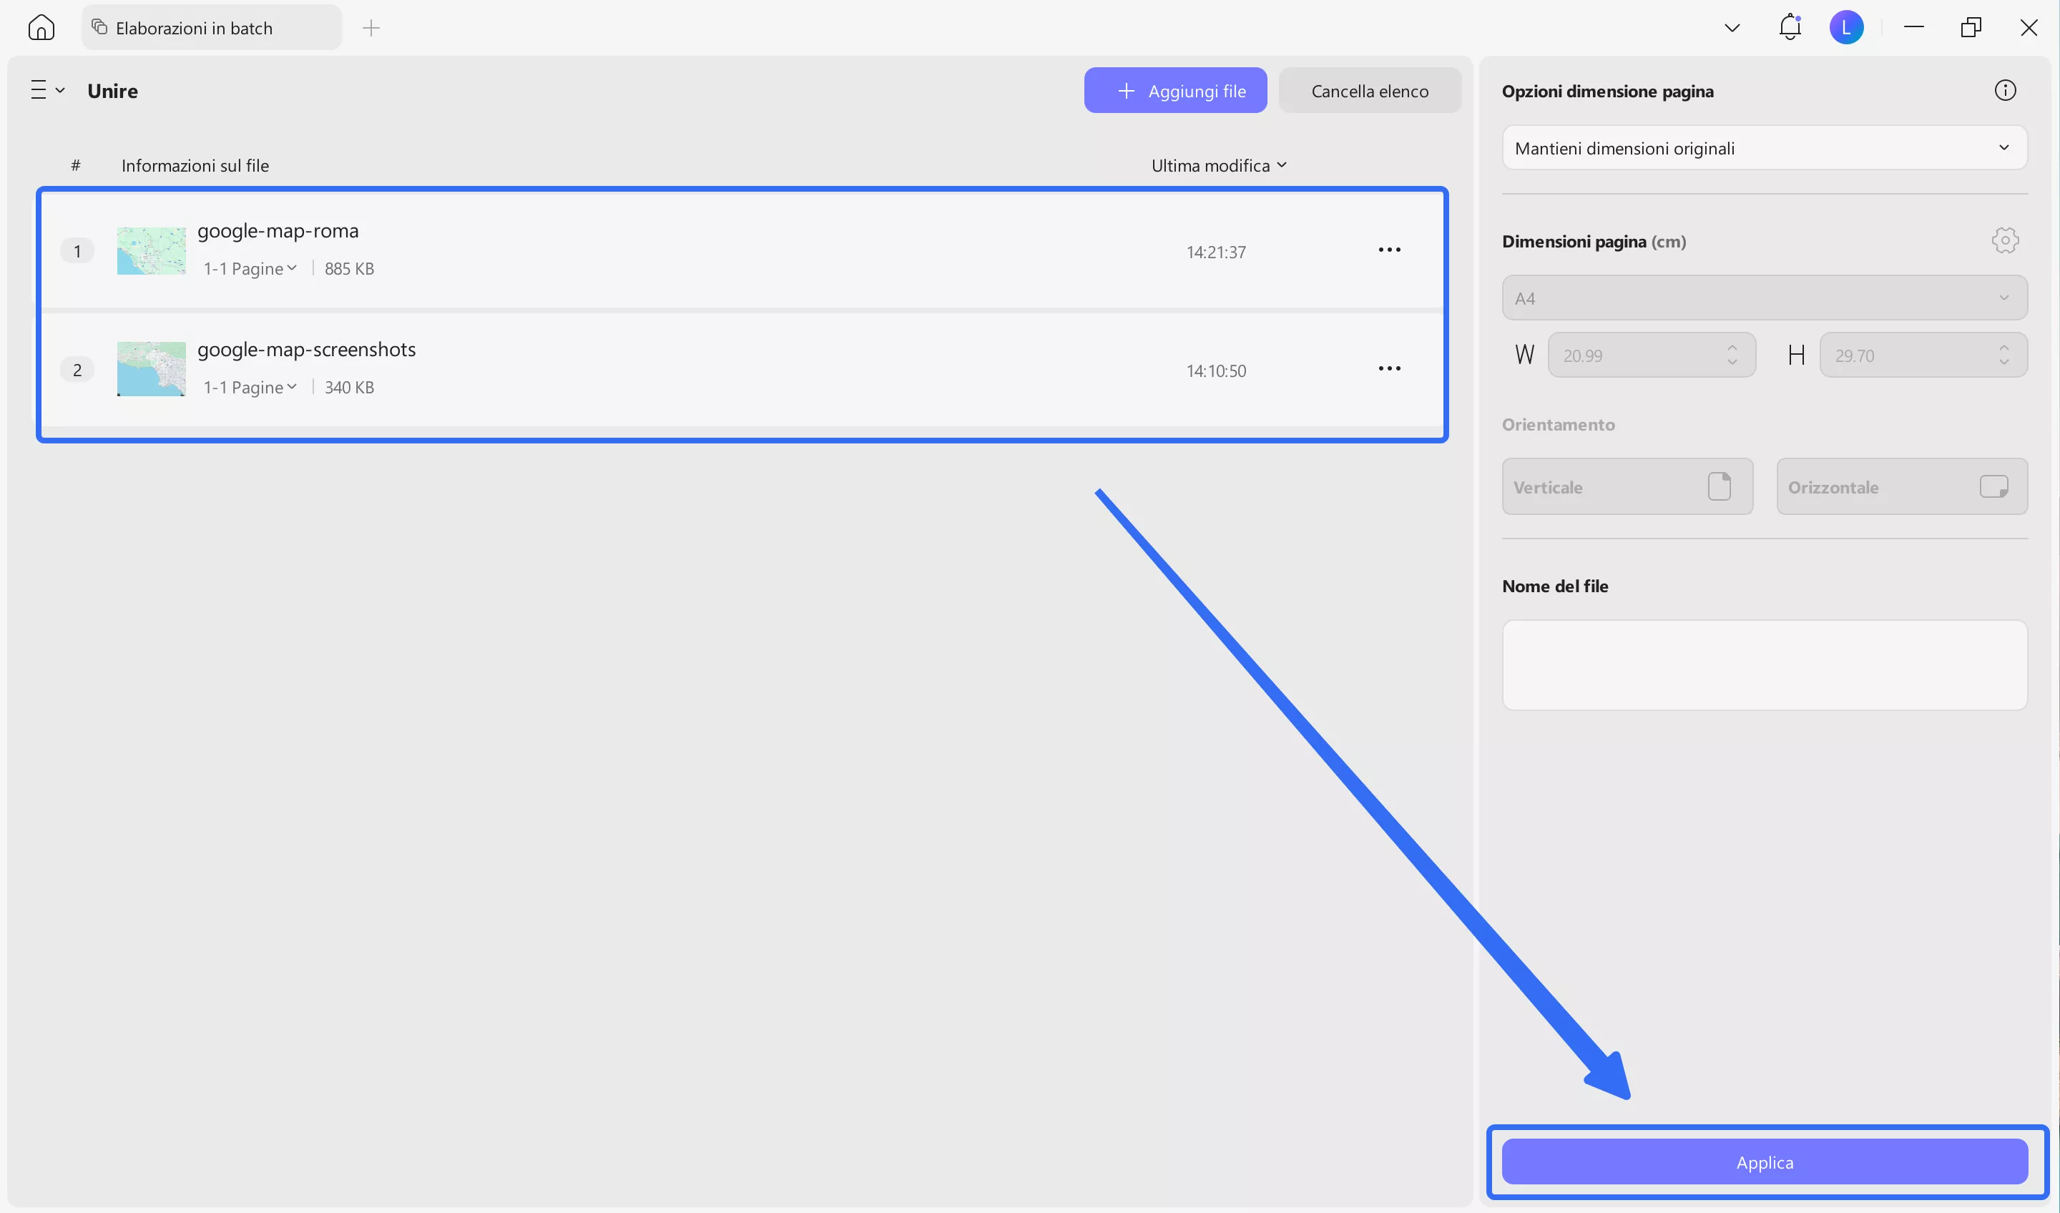
Task: Open the notifications bell
Action: (1790, 28)
